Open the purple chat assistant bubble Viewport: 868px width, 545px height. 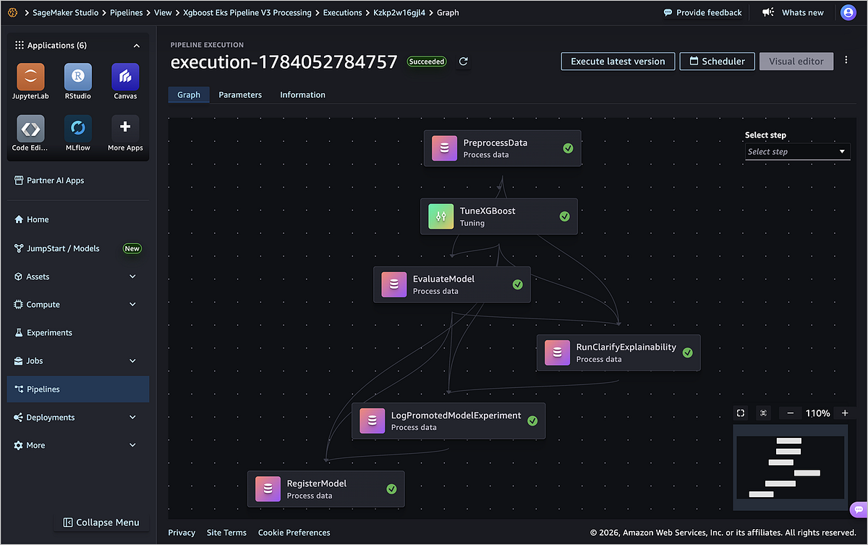tap(858, 510)
